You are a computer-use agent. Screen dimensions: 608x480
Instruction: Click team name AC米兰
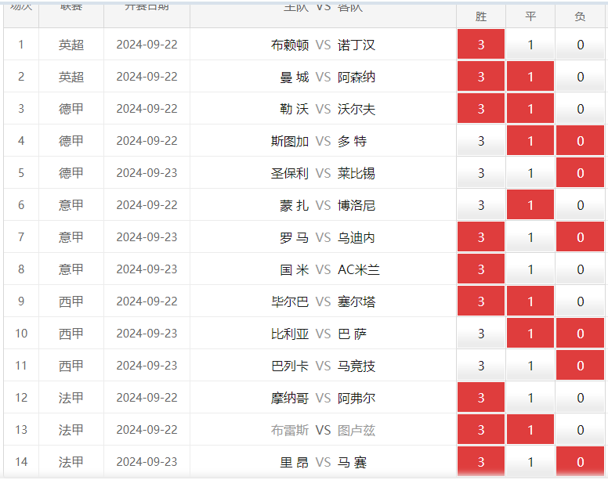tap(359, 269)
